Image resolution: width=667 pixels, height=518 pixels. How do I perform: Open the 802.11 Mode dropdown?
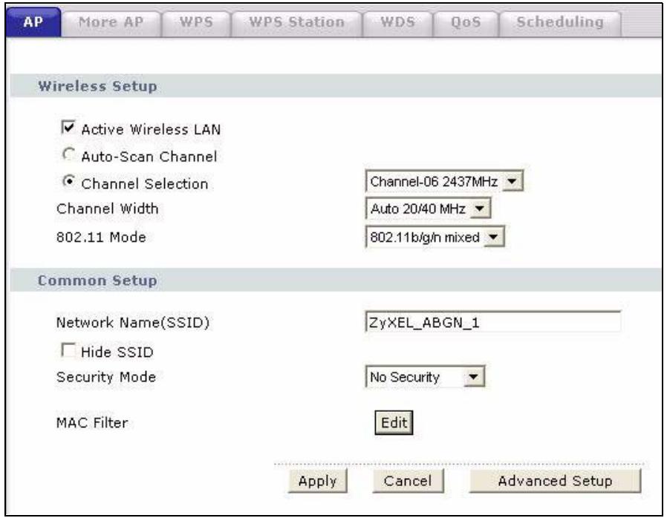pyautogui.click(x=435, y=237)
